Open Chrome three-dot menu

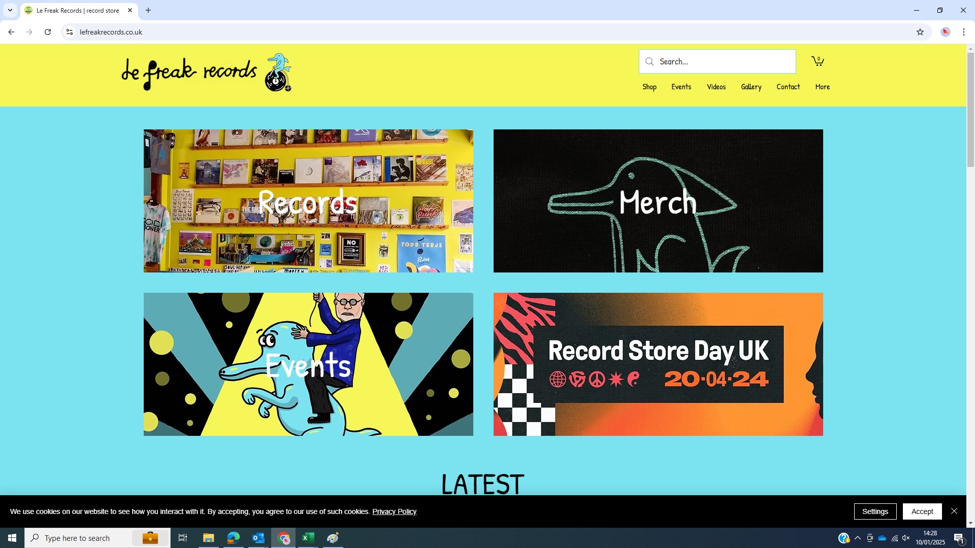pos(963,32)
